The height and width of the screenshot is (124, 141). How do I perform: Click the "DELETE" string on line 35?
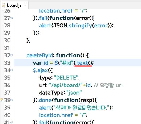66,78
